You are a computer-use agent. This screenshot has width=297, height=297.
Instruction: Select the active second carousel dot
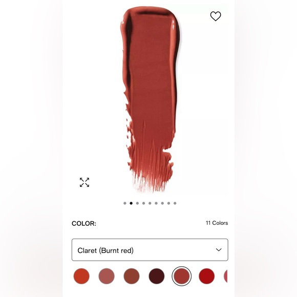point(131,203)
